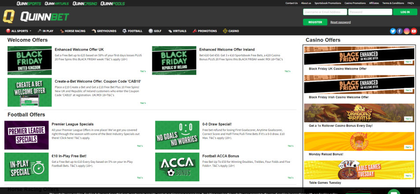View T&C's for Enhanced Welcome Offer Ireland
420x194 pixels.
[x=287, y=71]
